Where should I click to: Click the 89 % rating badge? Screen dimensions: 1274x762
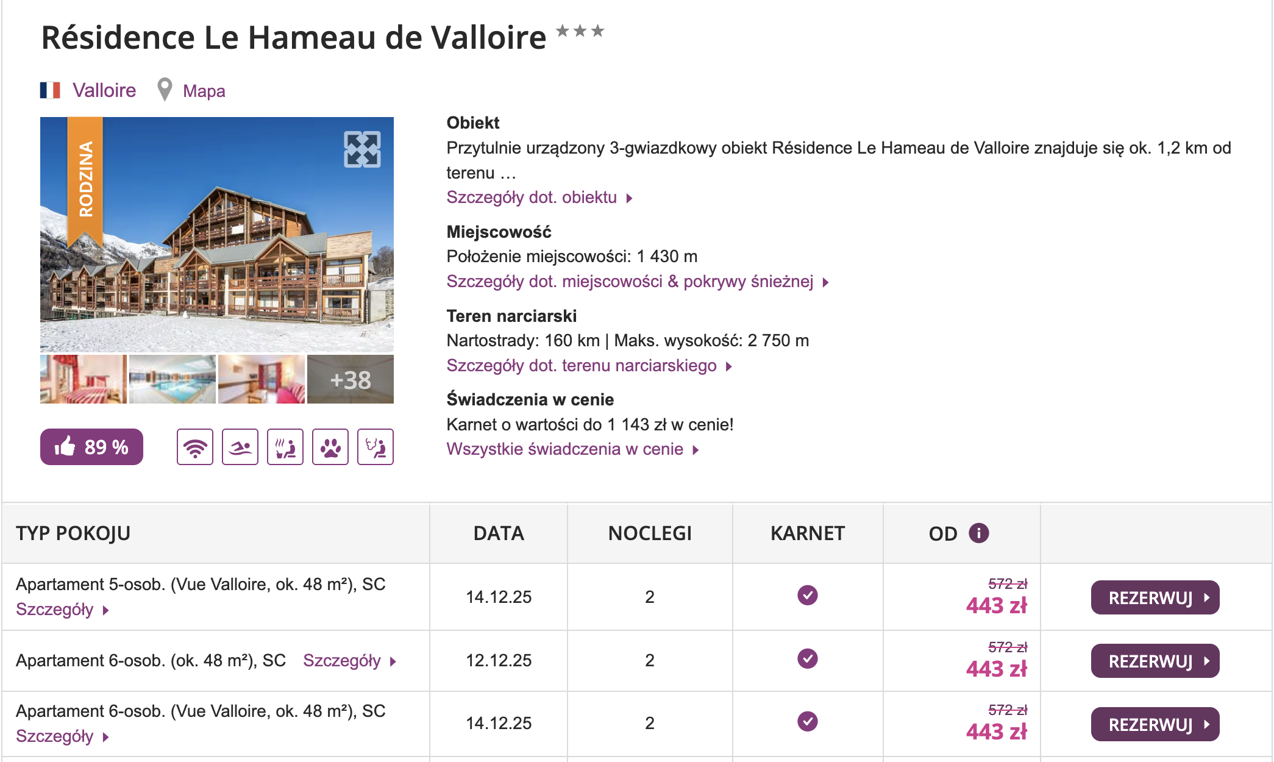click(x=91, y=447)
